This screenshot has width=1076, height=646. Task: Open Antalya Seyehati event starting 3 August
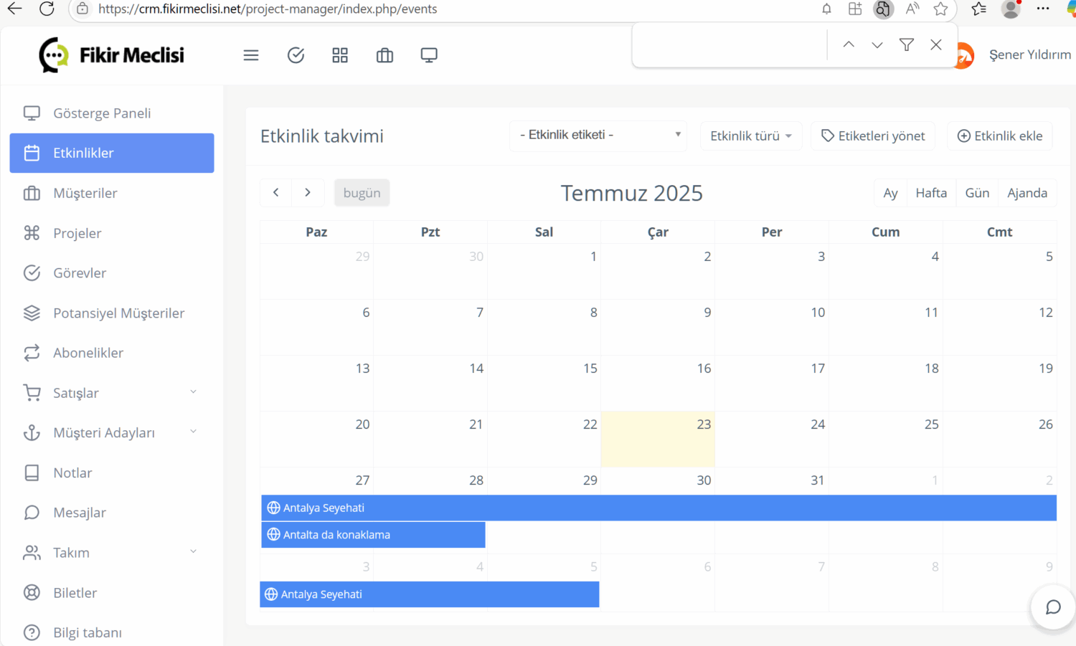(x=430, y=594)
